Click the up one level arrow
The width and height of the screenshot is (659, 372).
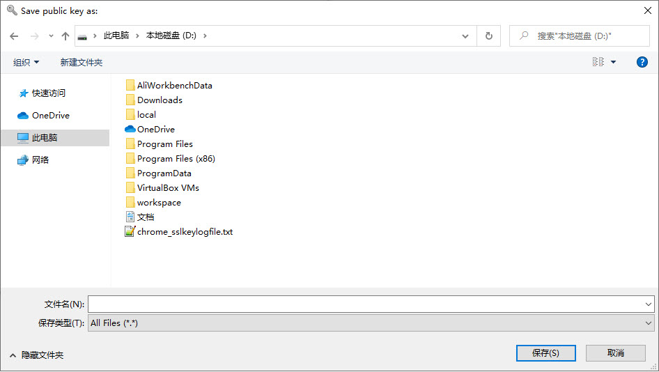[65, 36]
